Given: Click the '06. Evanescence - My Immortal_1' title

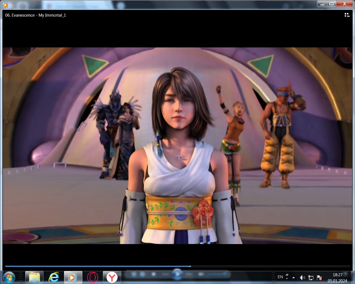Looking at the screenshot, I should click(x=35, y=15).
